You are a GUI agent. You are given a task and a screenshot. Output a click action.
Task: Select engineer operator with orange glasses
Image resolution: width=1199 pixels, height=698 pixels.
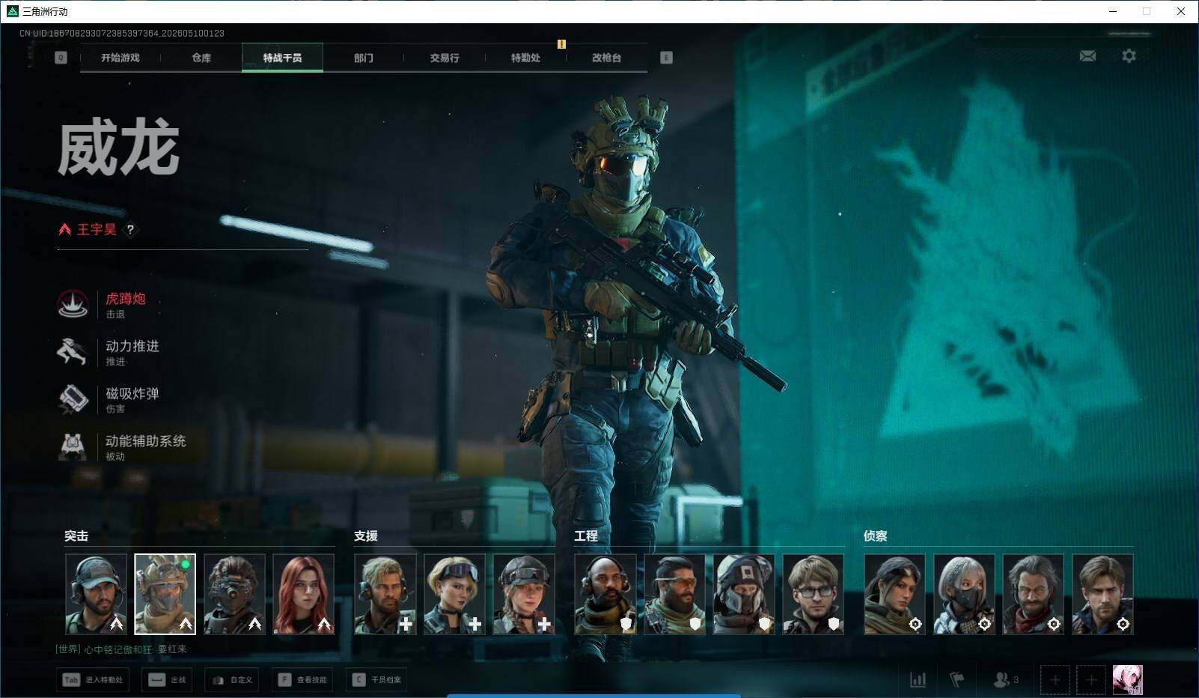click(x=674, y=595)
